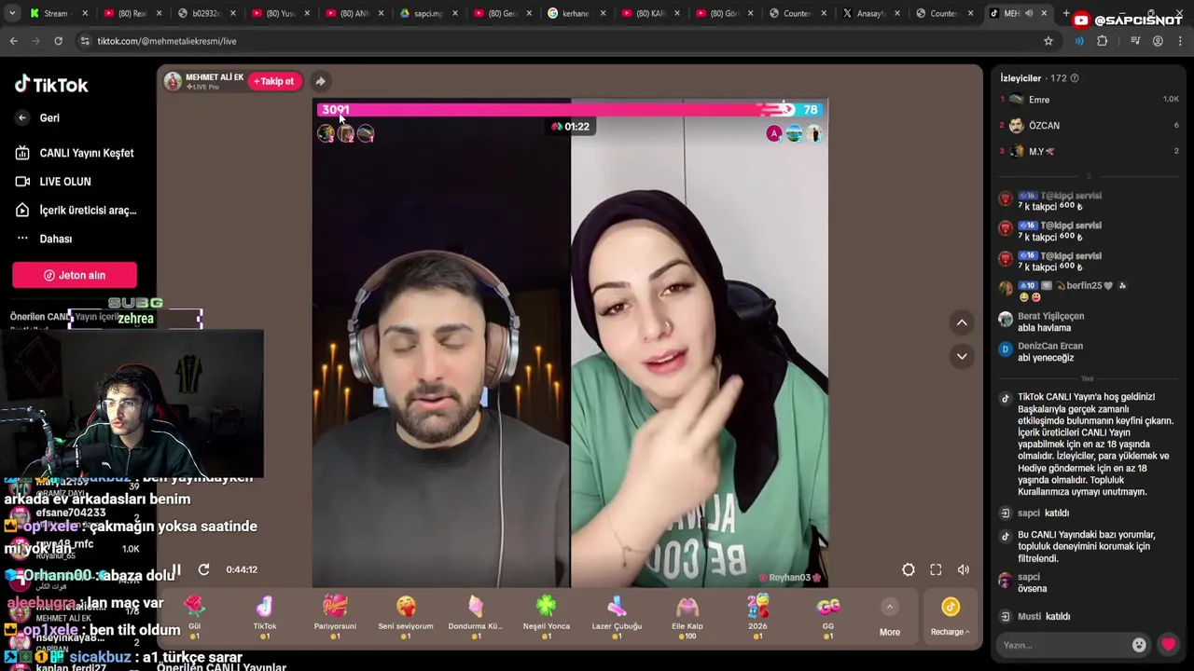This screenshot has width=1194, height=671.
Task: Switch to the kerhane Google tab
Action: (576, 13)
